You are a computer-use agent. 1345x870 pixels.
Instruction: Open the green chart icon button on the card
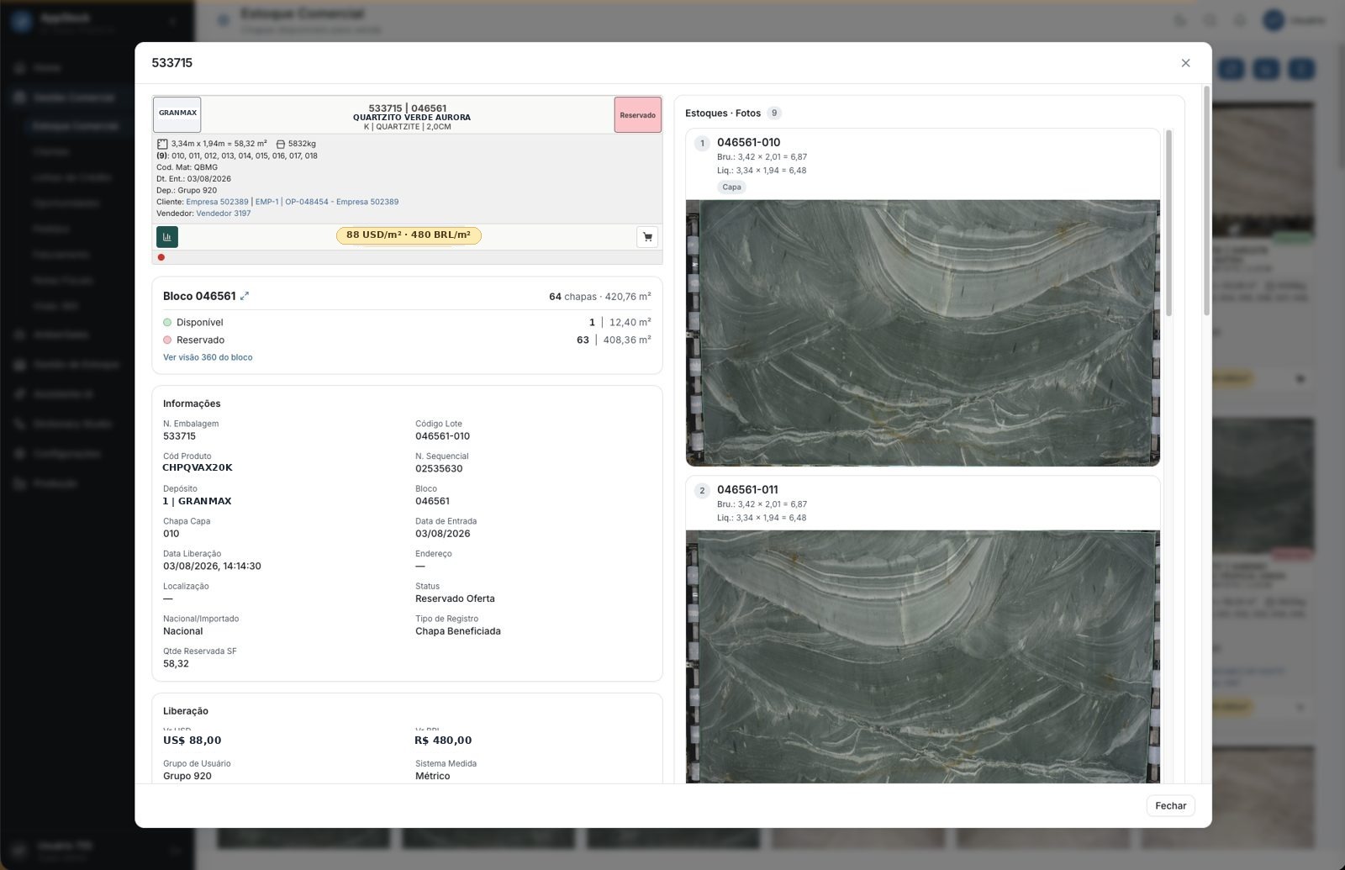coord(167,237)
